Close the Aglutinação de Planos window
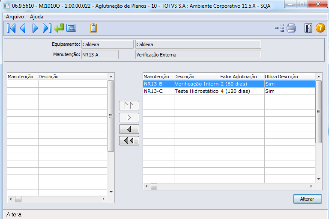 click(x=318, y=4)
